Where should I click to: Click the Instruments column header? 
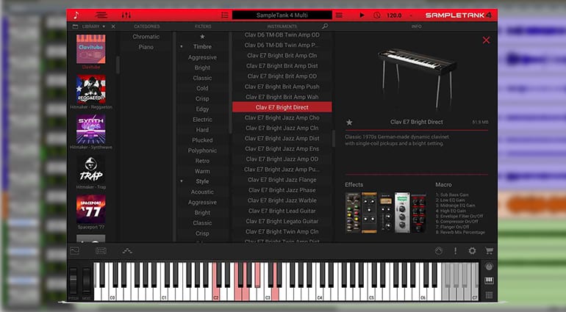(282, 26)
